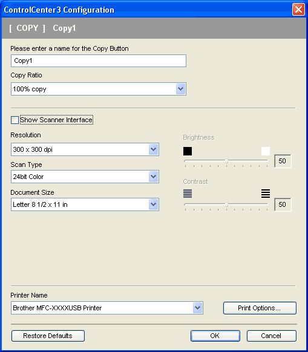
Task: Click the Copy Button name text field
Action: [99, 60]
